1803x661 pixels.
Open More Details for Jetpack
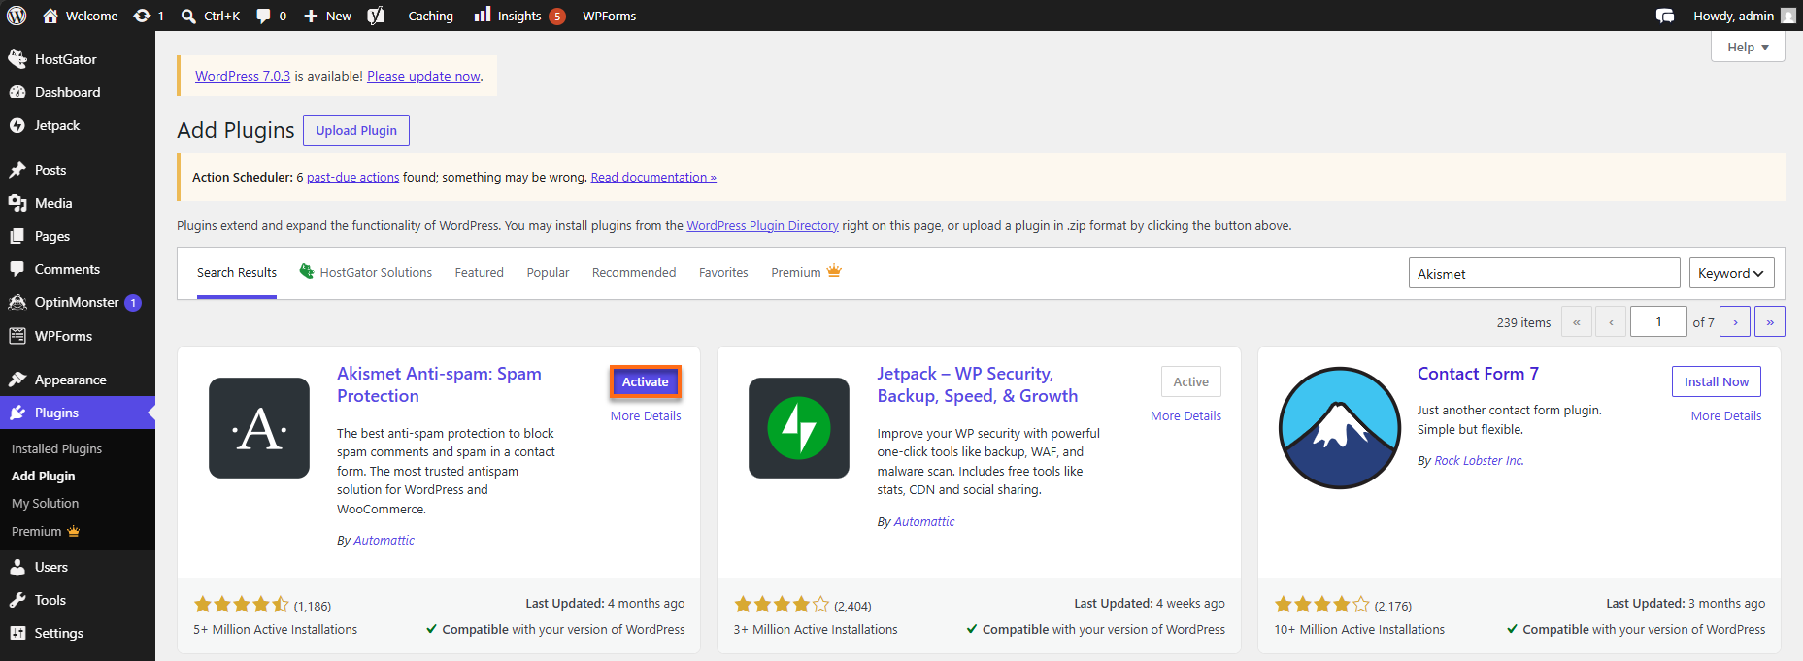[1185, 415]
